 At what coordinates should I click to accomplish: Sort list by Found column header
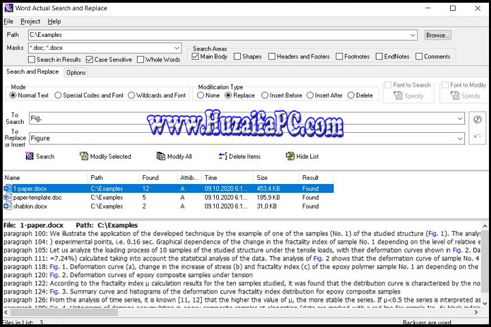(158, 177)
